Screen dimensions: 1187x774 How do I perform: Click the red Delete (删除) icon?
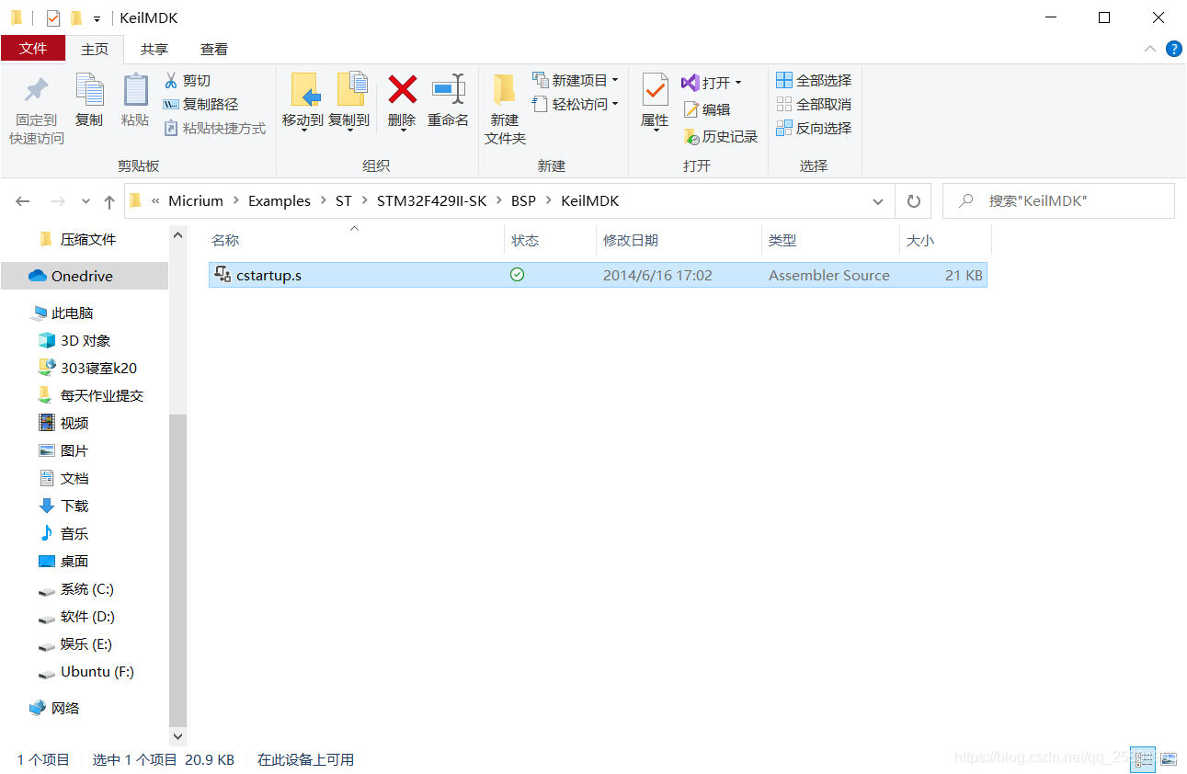[x=402, y=89]
